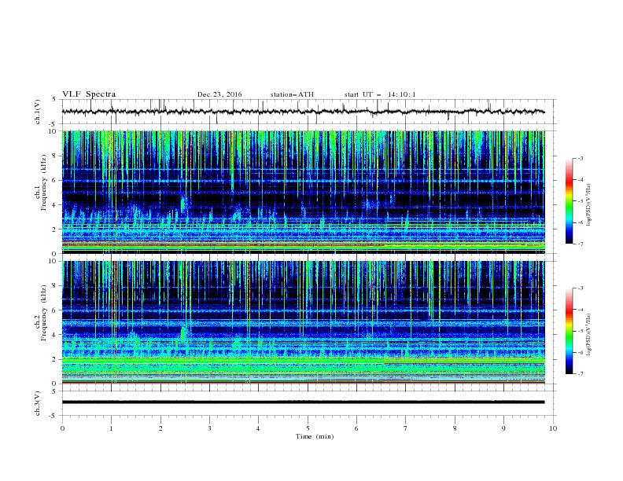Viewport: 623px width, 481px height.
Task: Click the ch.2 "Frequency (kHz)" axis label
Action: click(44, 313)
